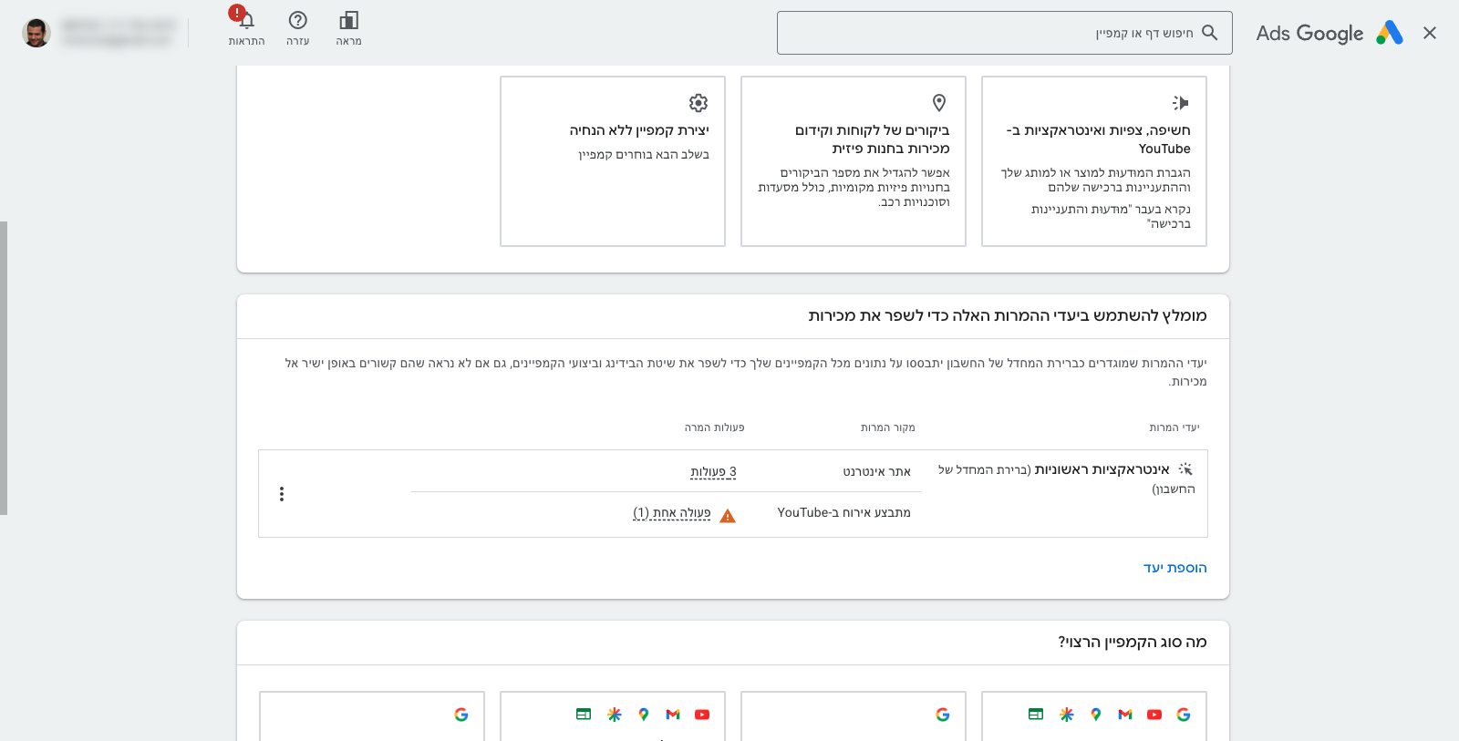
Task: Click the מקור המרה column header
Action: point(887,427)
